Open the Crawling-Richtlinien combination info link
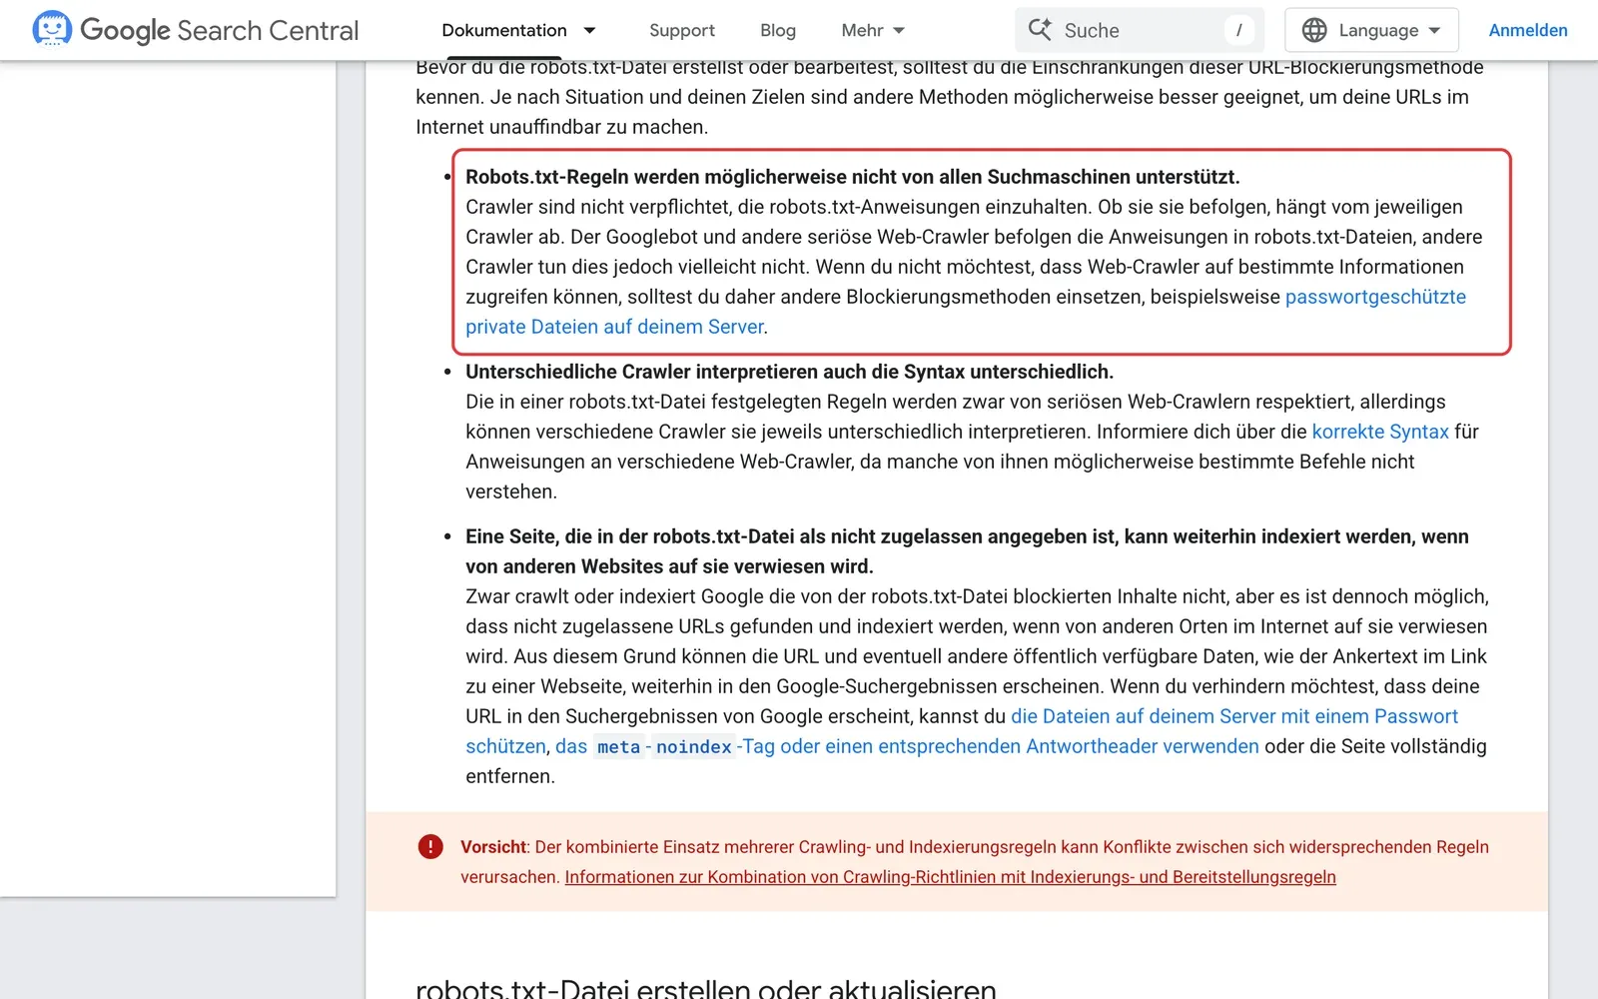Image resolution: width=1598 pixels, height=999 pixels. (x=950, y=877)
